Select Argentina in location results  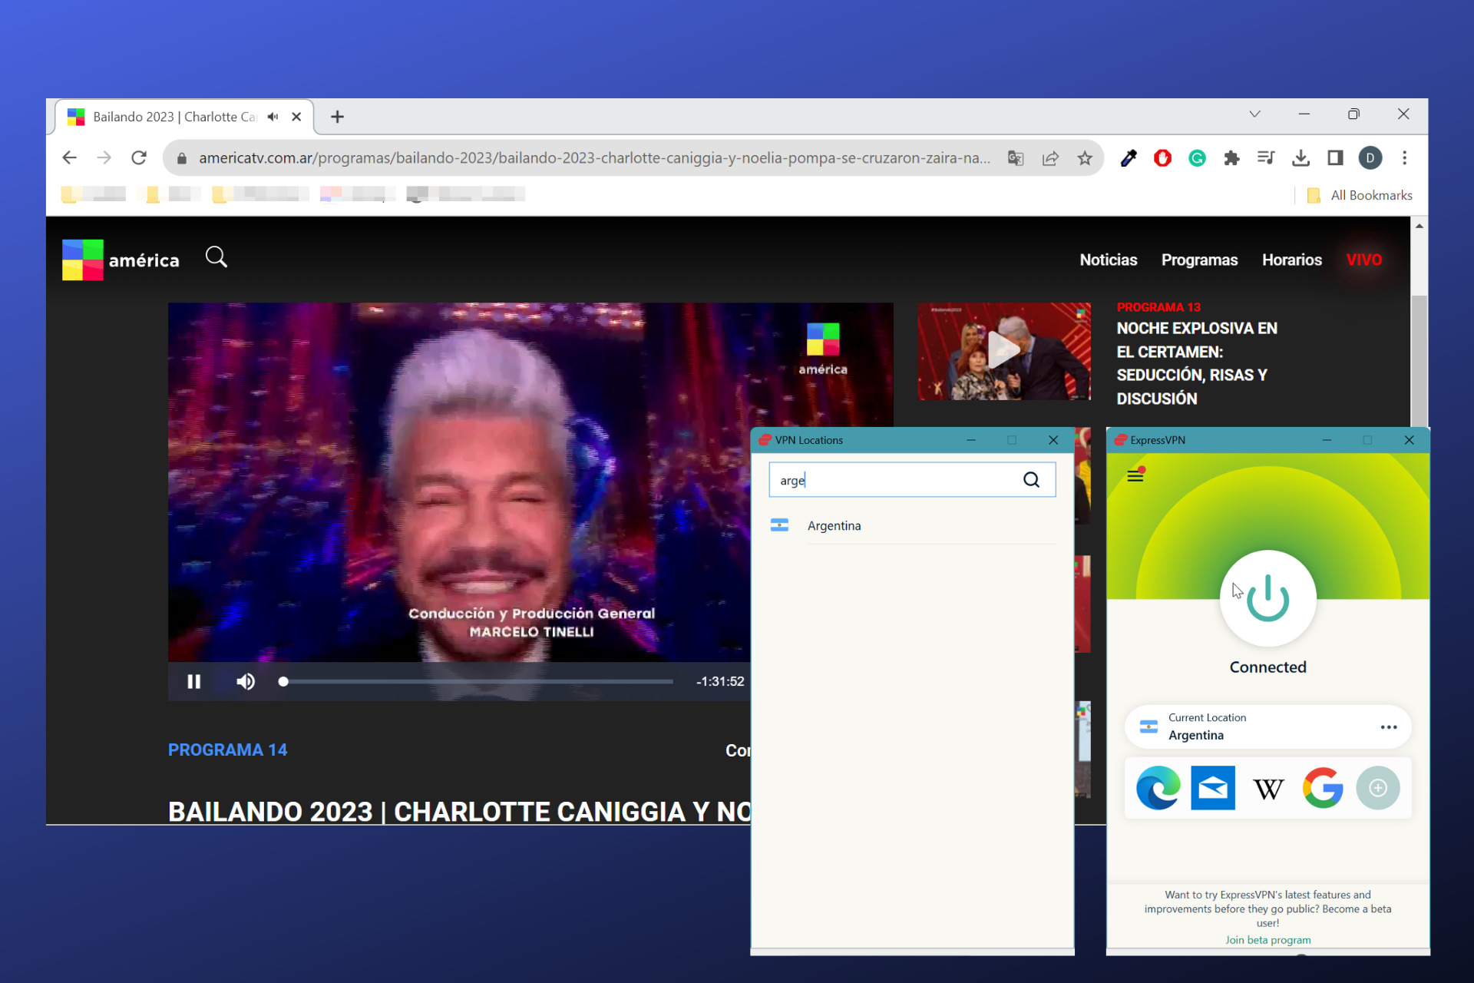912,525
